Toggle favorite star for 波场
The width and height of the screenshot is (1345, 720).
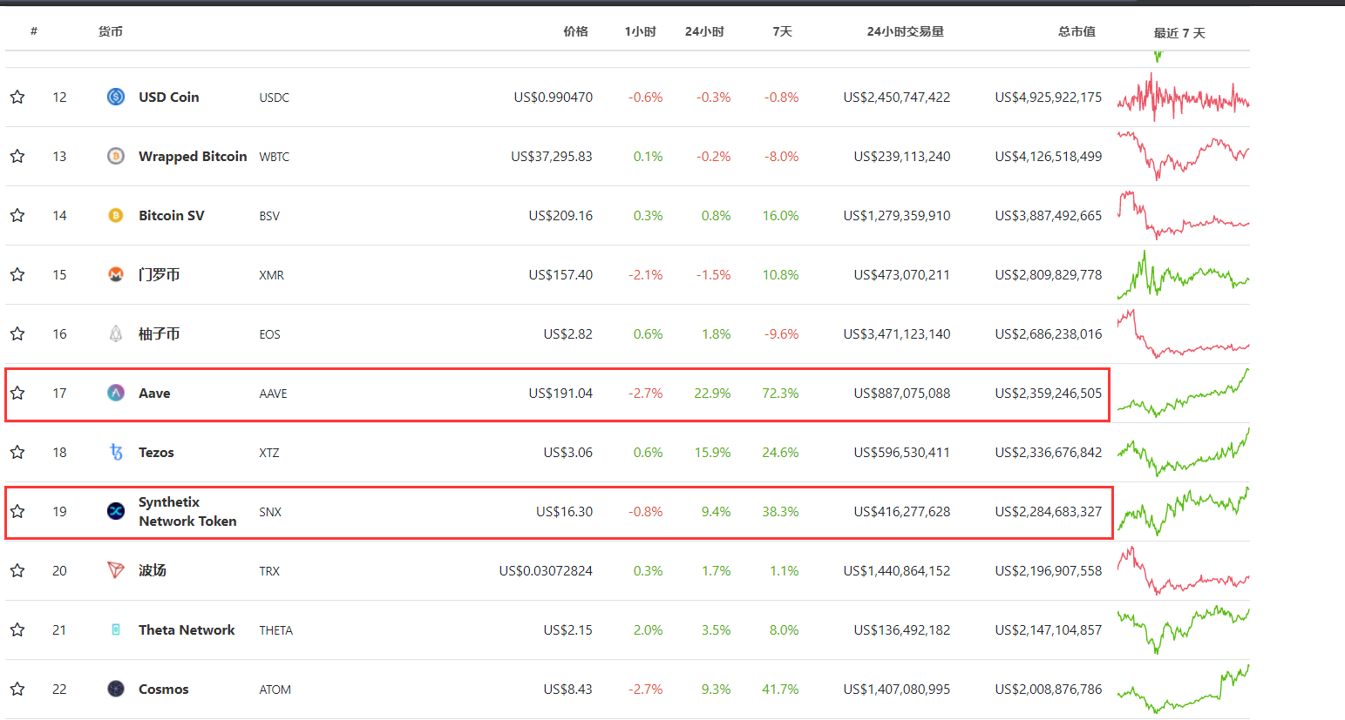[17, 570]
